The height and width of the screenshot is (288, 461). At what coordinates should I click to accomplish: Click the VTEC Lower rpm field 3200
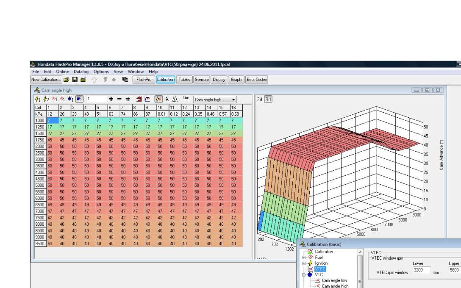(x=422, y=270)
